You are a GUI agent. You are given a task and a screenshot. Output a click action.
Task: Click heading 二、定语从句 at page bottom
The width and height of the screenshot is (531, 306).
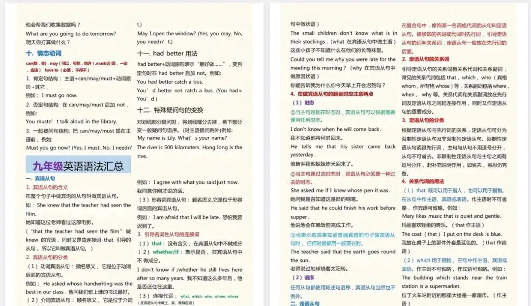tap(305, 303)
